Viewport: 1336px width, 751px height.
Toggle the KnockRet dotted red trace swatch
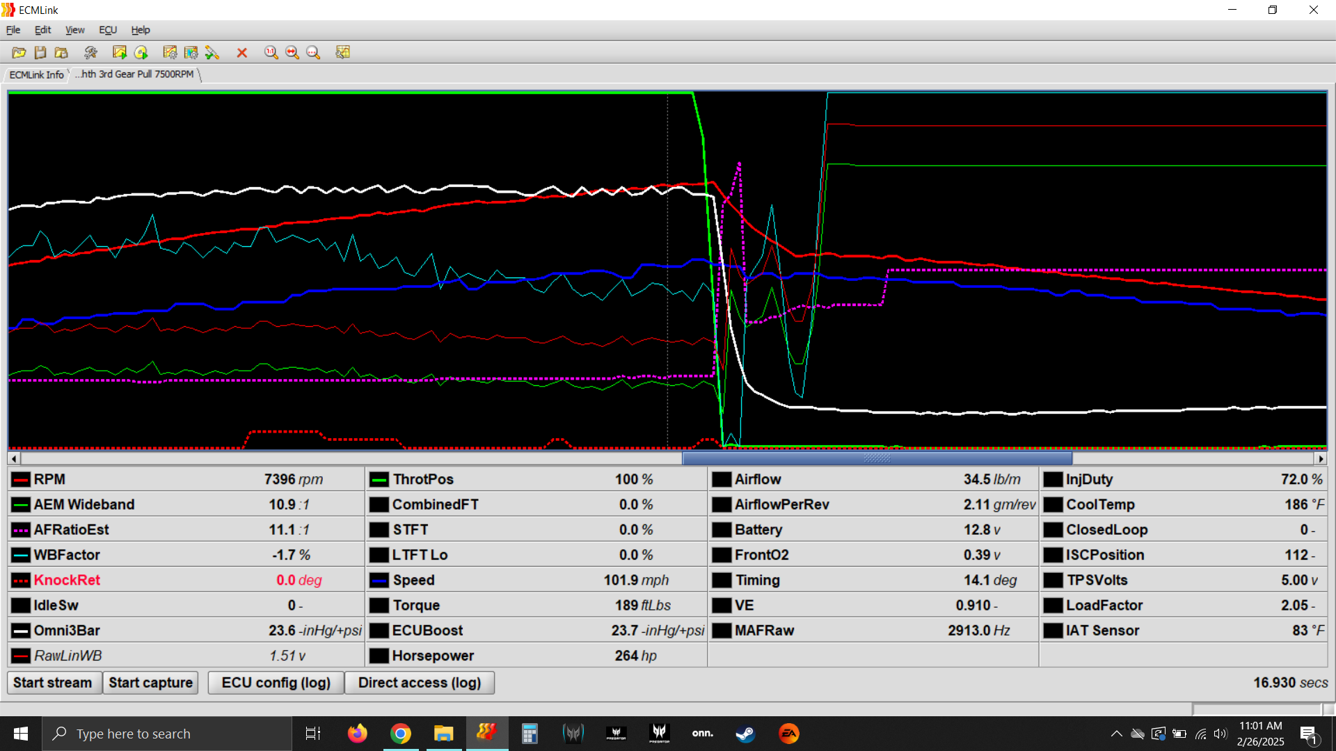tap(21, 581)
